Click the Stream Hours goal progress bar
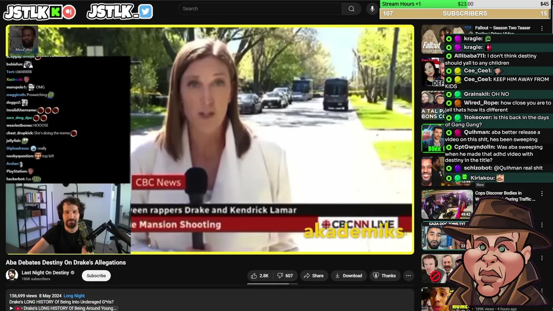Image resolution: width=553 pixels, height=311 pixels. pyautogui.click(x=466, y=4)
